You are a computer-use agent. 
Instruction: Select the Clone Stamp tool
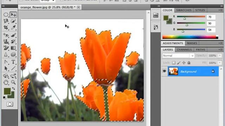[6, 41]
